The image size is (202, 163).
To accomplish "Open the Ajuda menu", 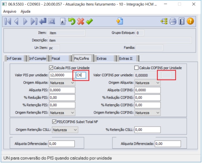I will pyautogui.click(x=25, y=12).
